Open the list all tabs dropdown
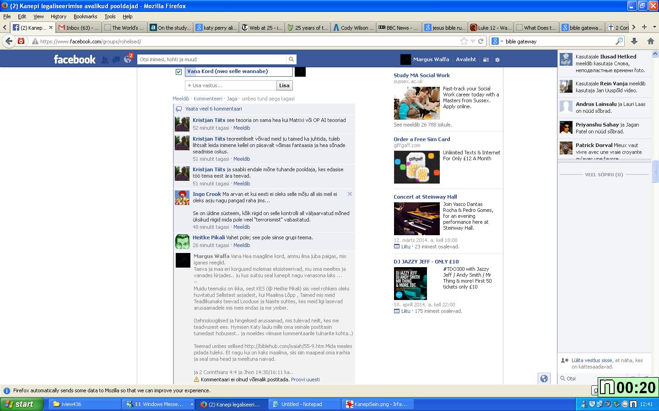Viewport: 659px width, 411px height. pos(654,27)
